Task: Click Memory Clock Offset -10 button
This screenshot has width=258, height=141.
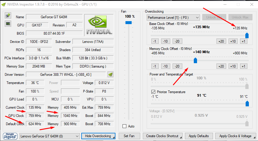Action: point(165,66)
